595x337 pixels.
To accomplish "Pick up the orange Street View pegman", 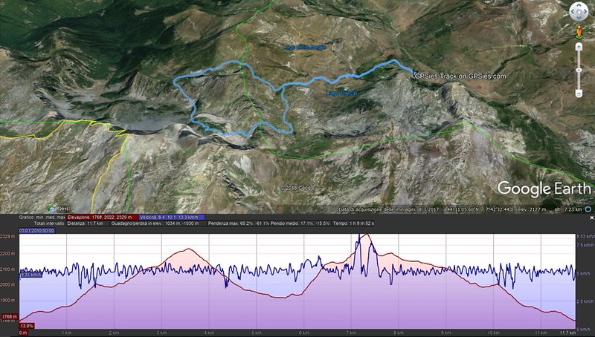I will tap(579, 32).
